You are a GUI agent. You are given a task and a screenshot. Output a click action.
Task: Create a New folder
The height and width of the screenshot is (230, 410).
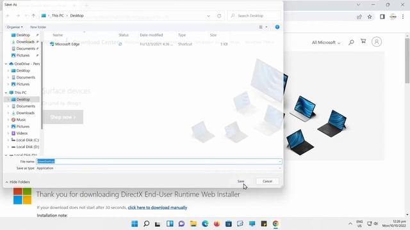[38, 27]
